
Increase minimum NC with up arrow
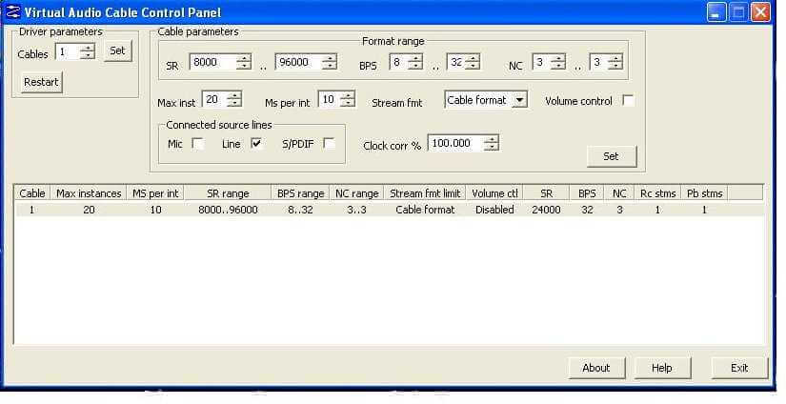click(x=558, y=57)
